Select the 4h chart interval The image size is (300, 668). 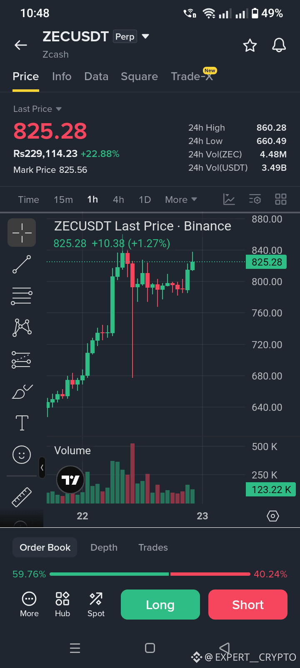118,200
